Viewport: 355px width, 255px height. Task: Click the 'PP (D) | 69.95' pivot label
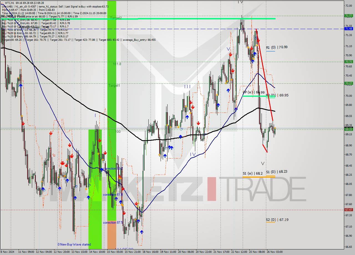tap(277, 95)
